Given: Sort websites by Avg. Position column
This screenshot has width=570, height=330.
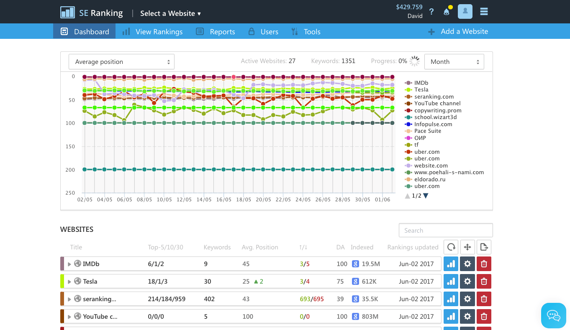Looking at the screenshot, I should click(260, 247).
